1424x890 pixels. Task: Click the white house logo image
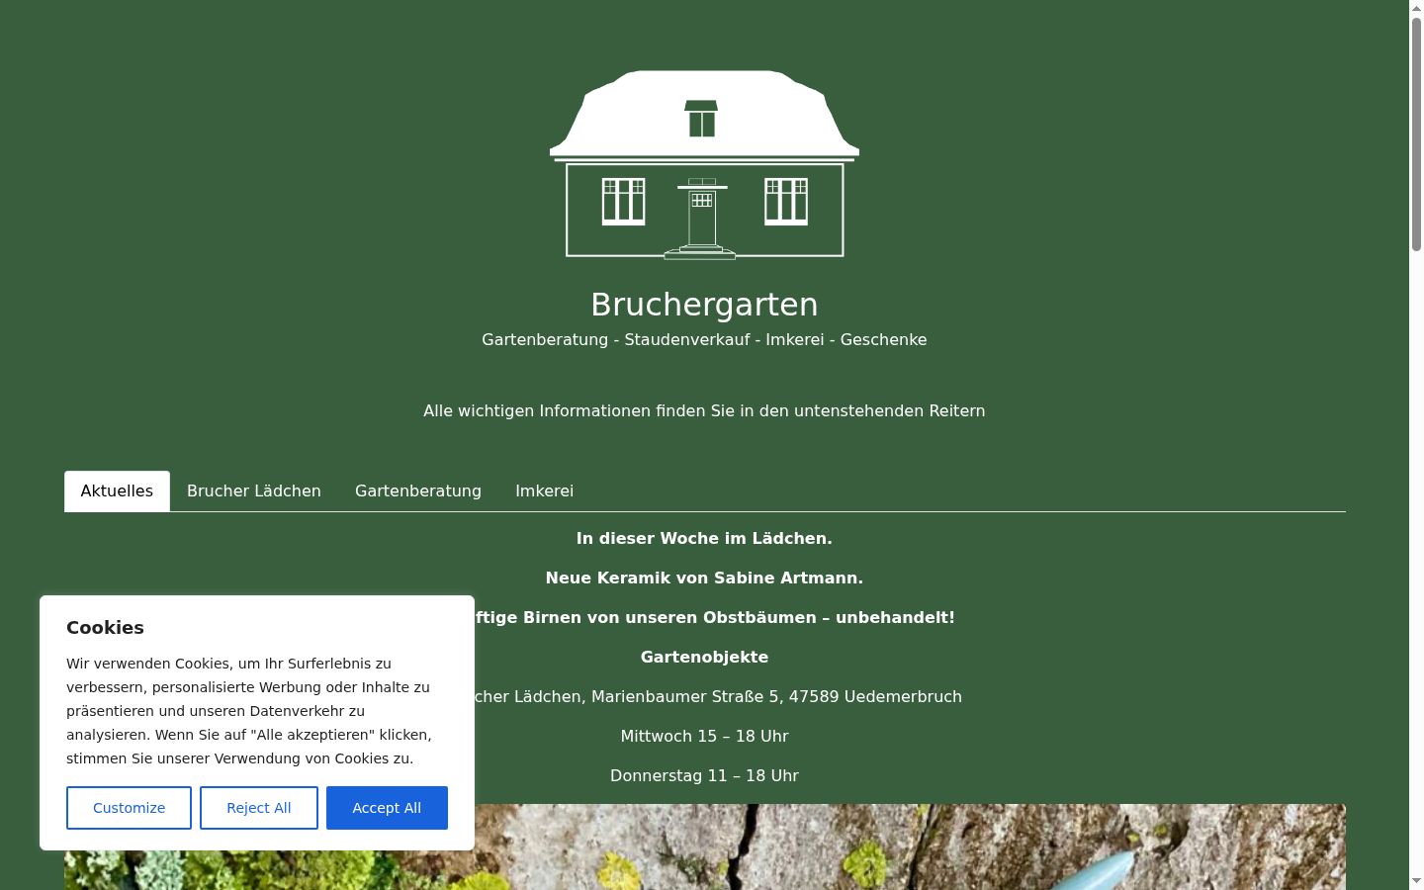click(704, 164)
